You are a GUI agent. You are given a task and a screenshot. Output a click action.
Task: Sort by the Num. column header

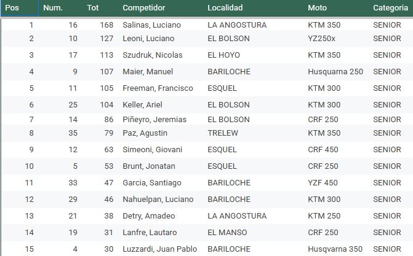pos(53,8)
